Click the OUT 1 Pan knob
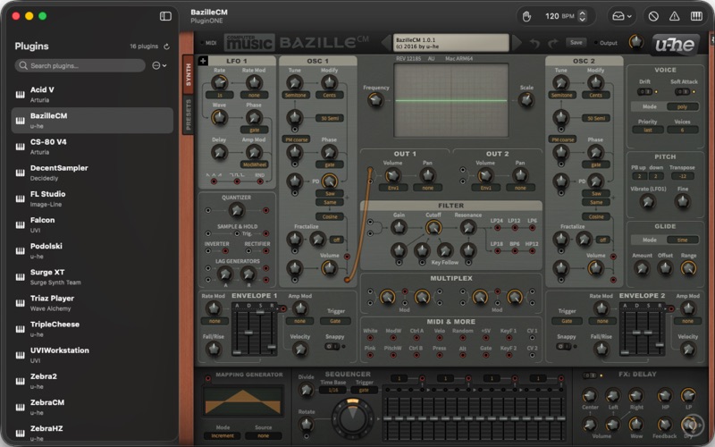715x447 pixels. 427,174
